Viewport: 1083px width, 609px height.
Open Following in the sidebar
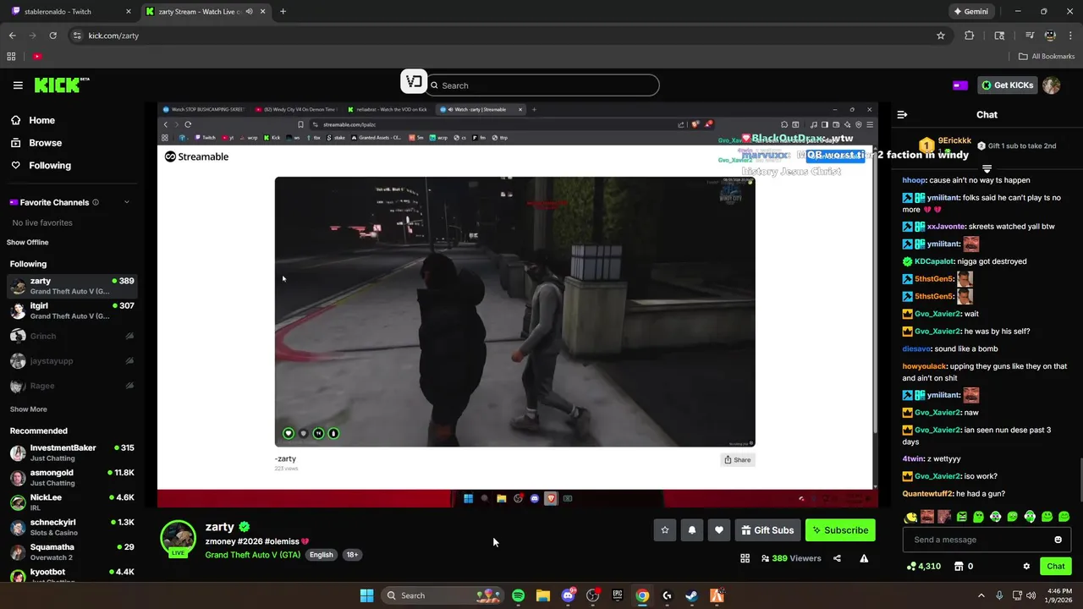tap(50, 166)
